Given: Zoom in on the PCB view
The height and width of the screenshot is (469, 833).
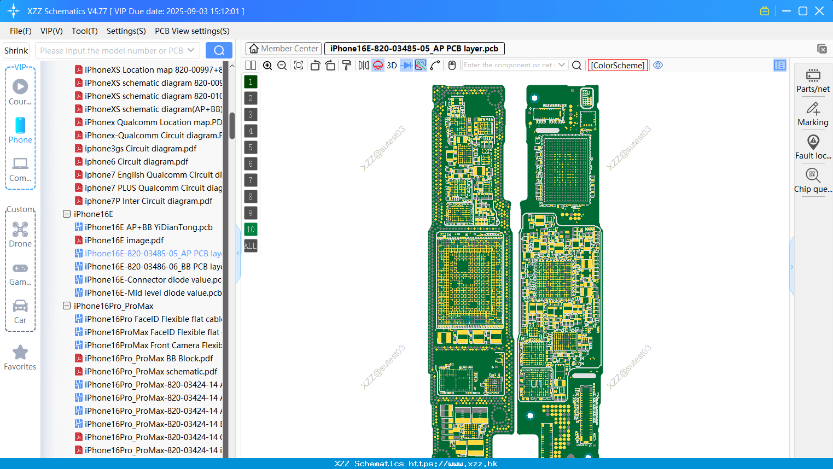Looking at the screenshot, I should tap(267, 65).
